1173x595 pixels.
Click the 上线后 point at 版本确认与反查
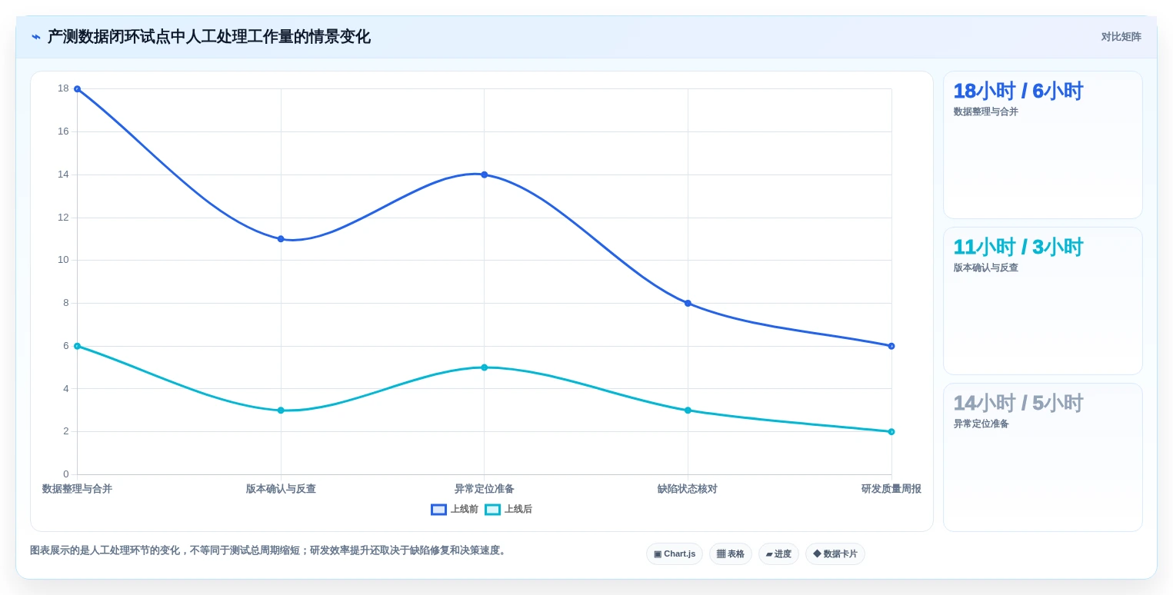pos(281,411)
